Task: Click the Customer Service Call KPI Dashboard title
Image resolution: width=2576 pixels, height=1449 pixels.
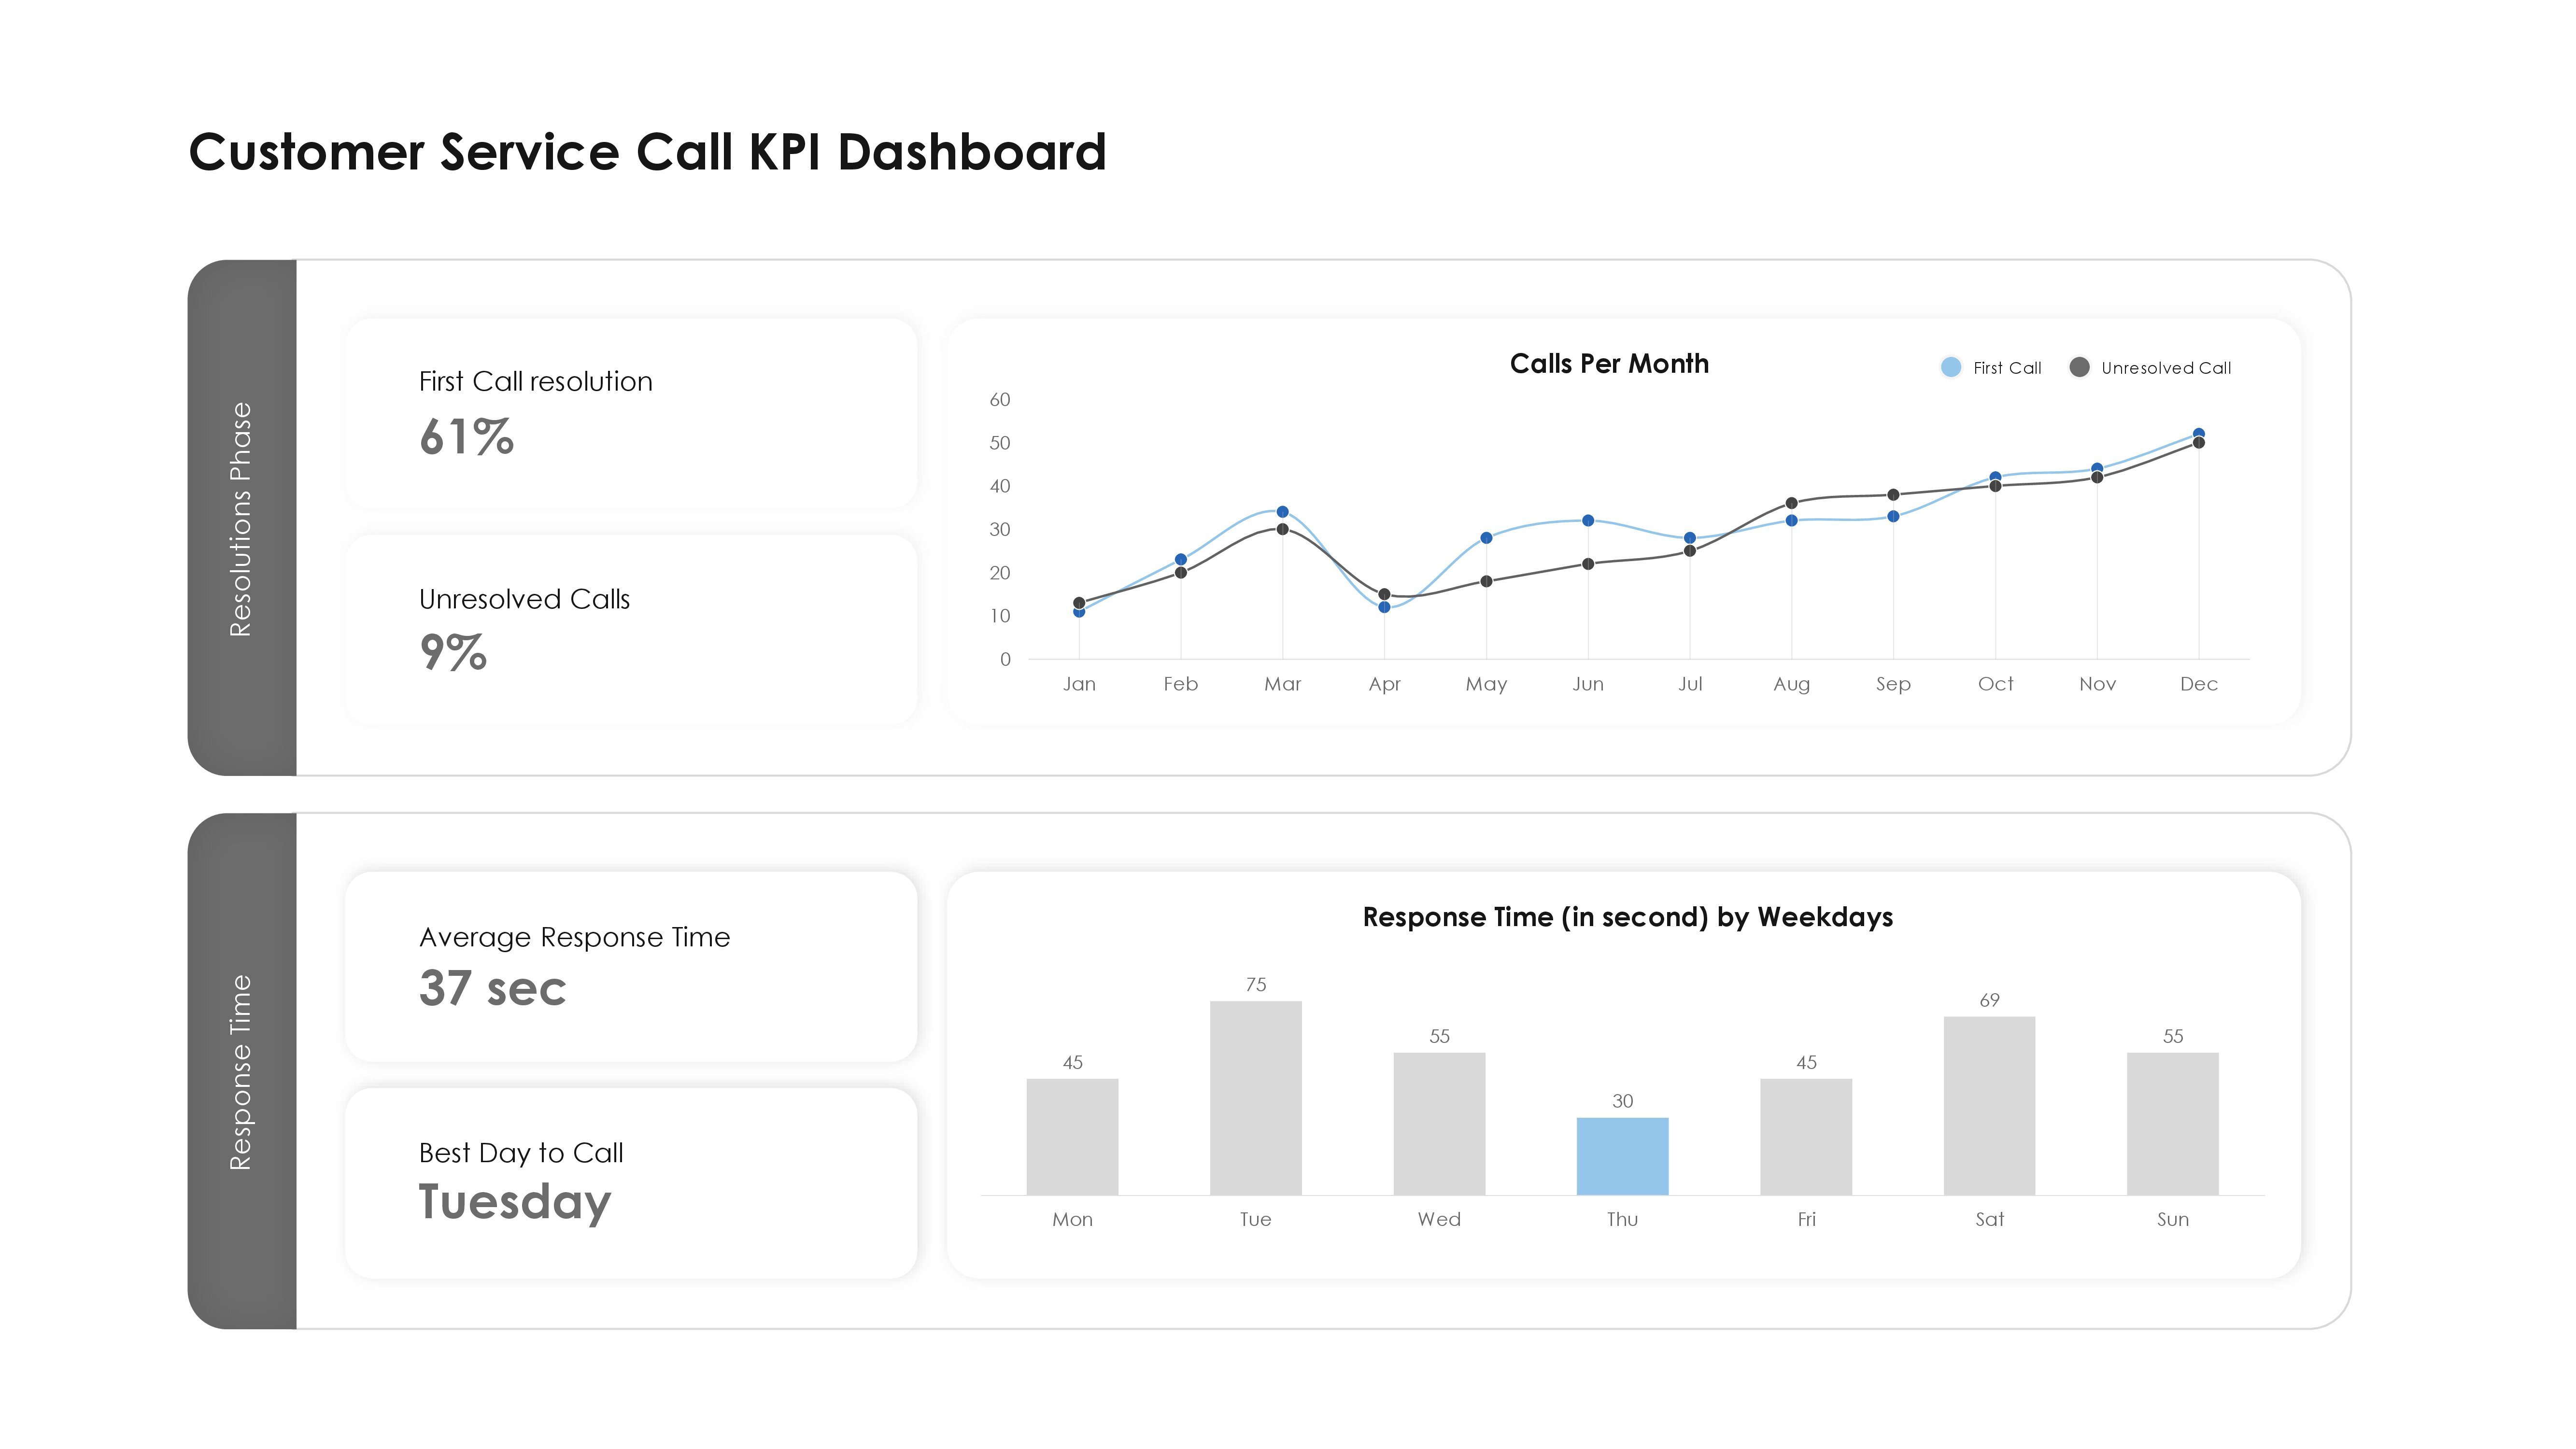Action: click(647, 152)
